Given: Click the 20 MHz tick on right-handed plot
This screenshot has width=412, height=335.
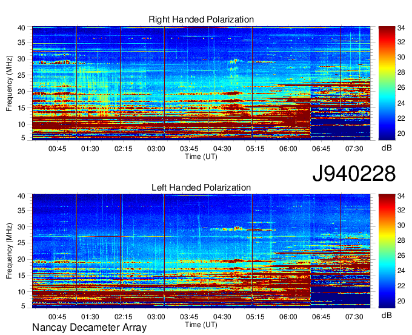Looking at the screenshot, I should [x=21, y=92].
